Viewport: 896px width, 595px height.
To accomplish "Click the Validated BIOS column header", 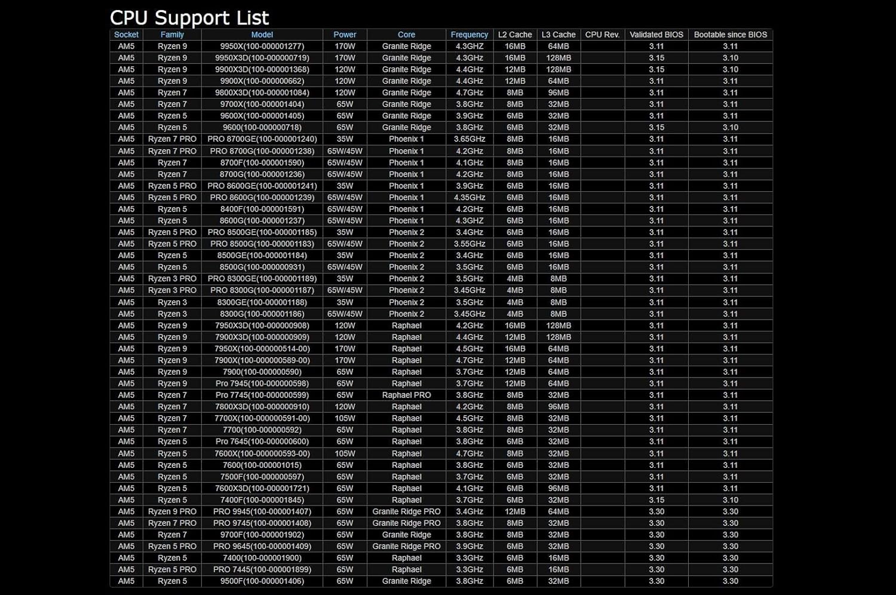I will pos(656,35).
